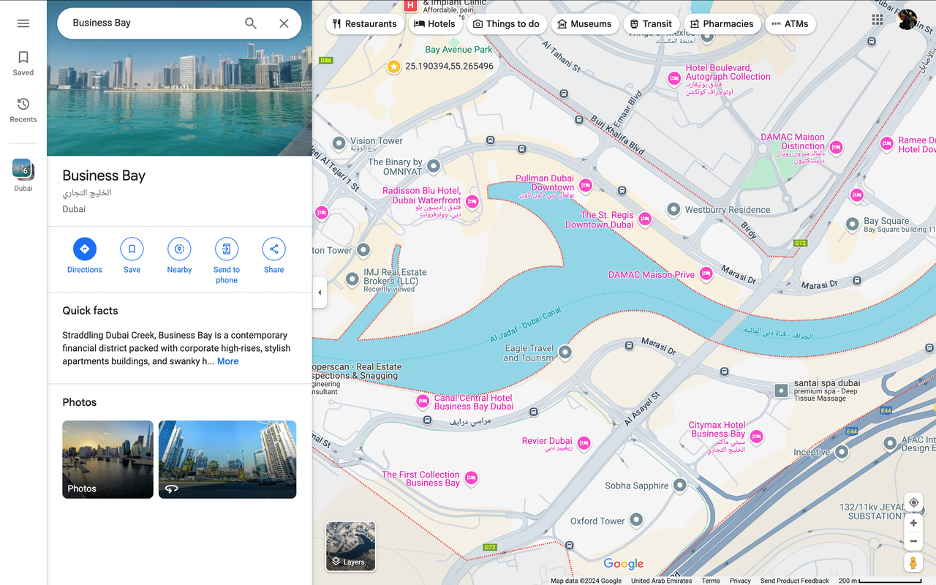936x585 pixels.
Task: Save Business Bay to a list
Action: click(x=132, y=249)
